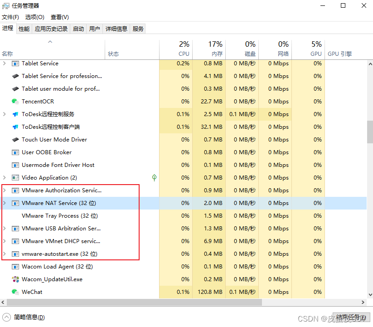Viewport: 373px width, 327px height.
Task: Click the vertical scrollbar thumb
Action: coord(370,132)
